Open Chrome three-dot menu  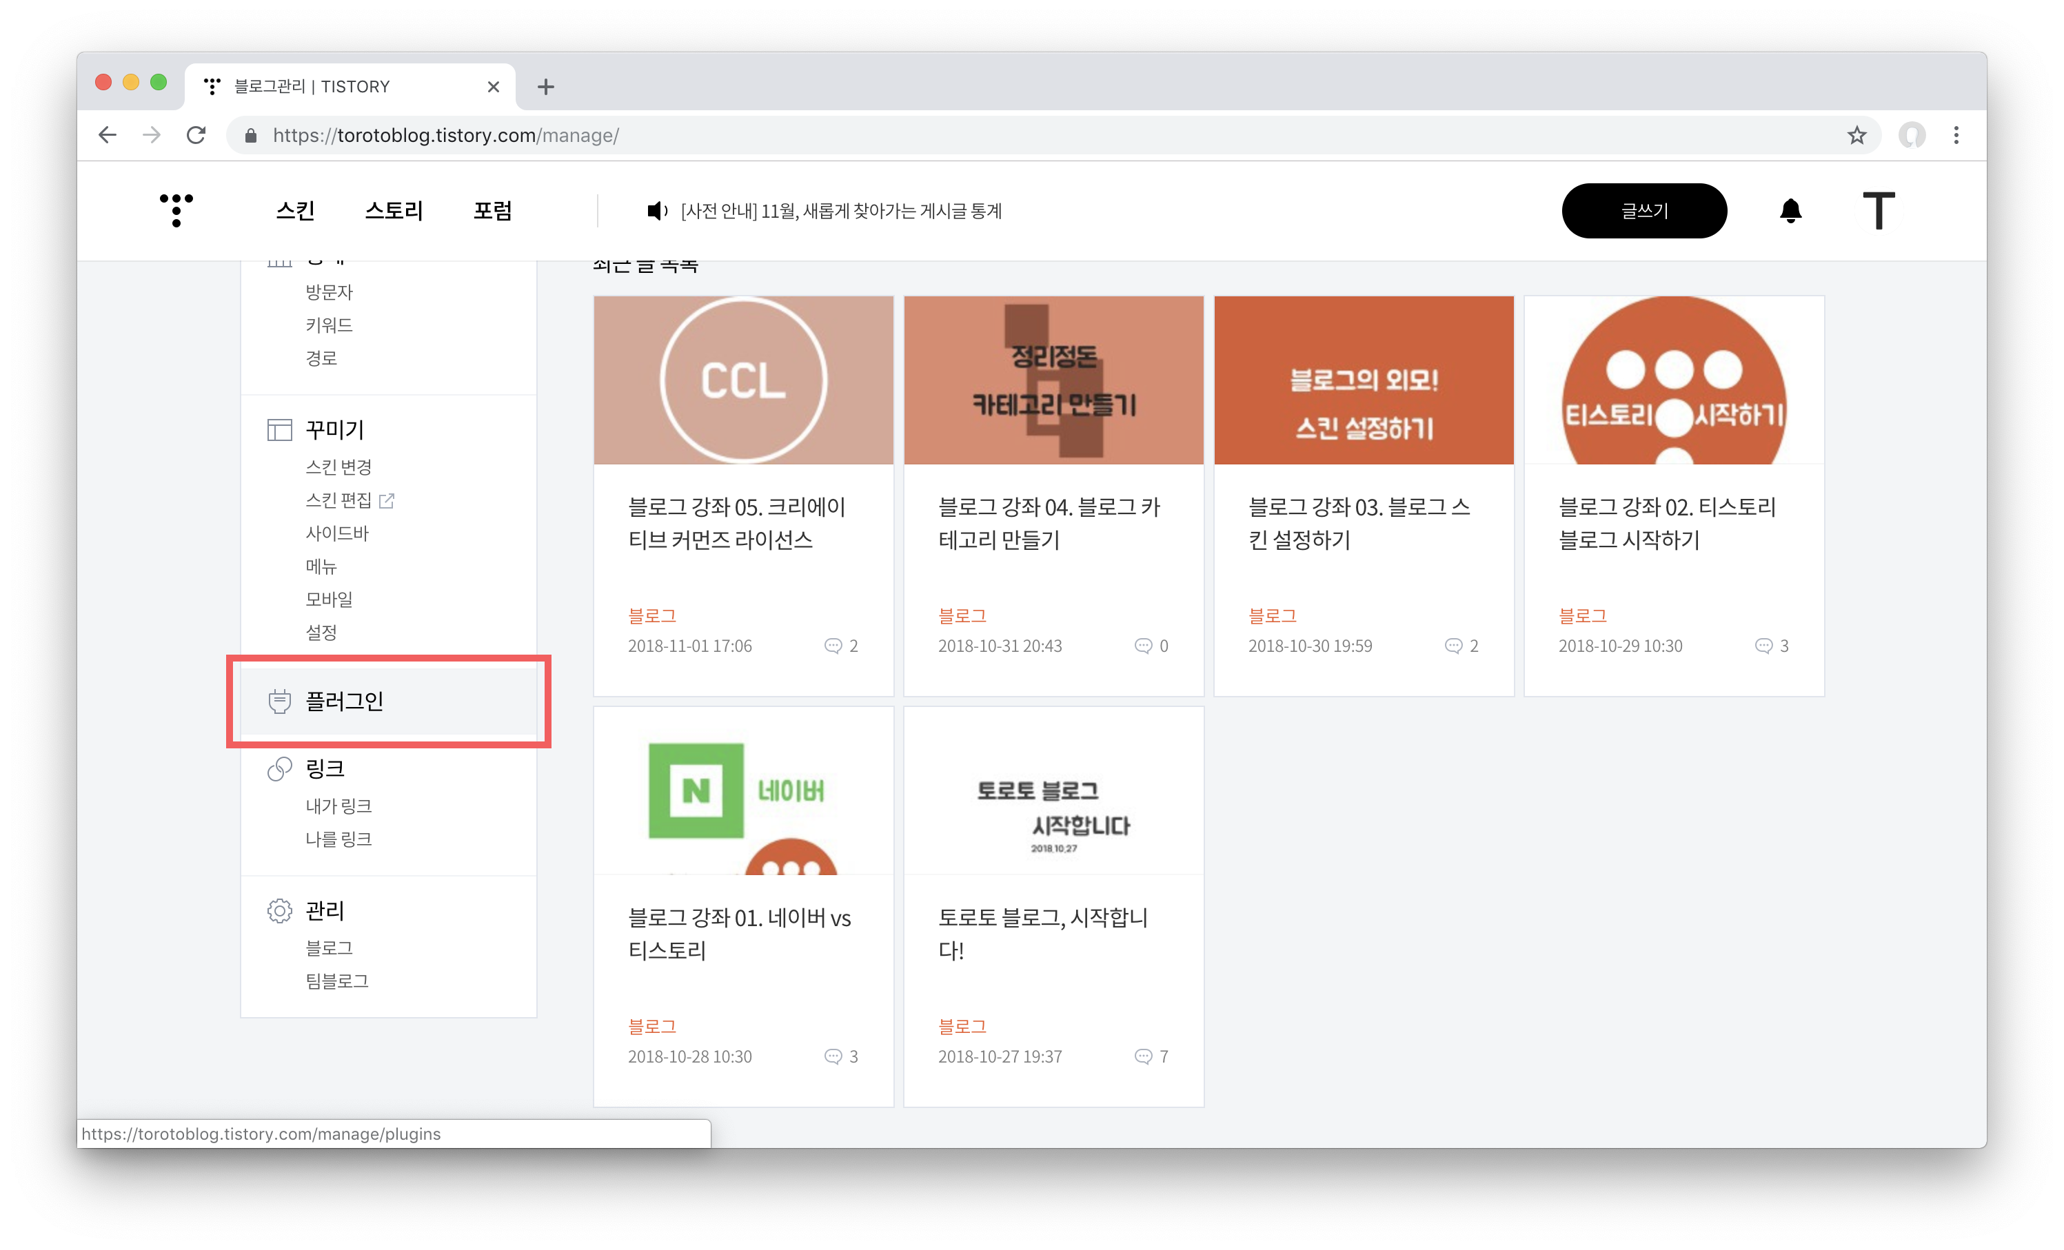click(x=1956, y=136)
